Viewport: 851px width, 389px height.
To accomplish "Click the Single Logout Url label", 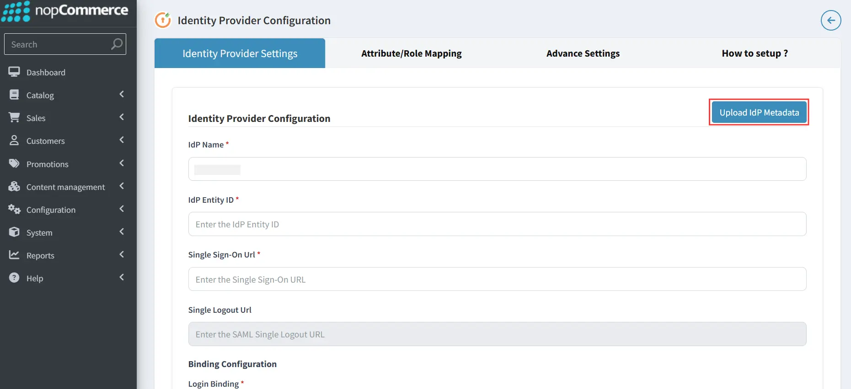I will pos(220,310).
